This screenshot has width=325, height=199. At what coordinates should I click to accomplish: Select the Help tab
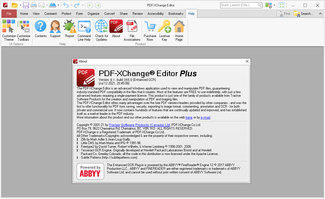point(191,14)
